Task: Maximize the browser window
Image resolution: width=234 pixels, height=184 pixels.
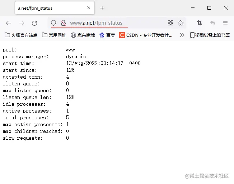Action: (x=209, y=8)
